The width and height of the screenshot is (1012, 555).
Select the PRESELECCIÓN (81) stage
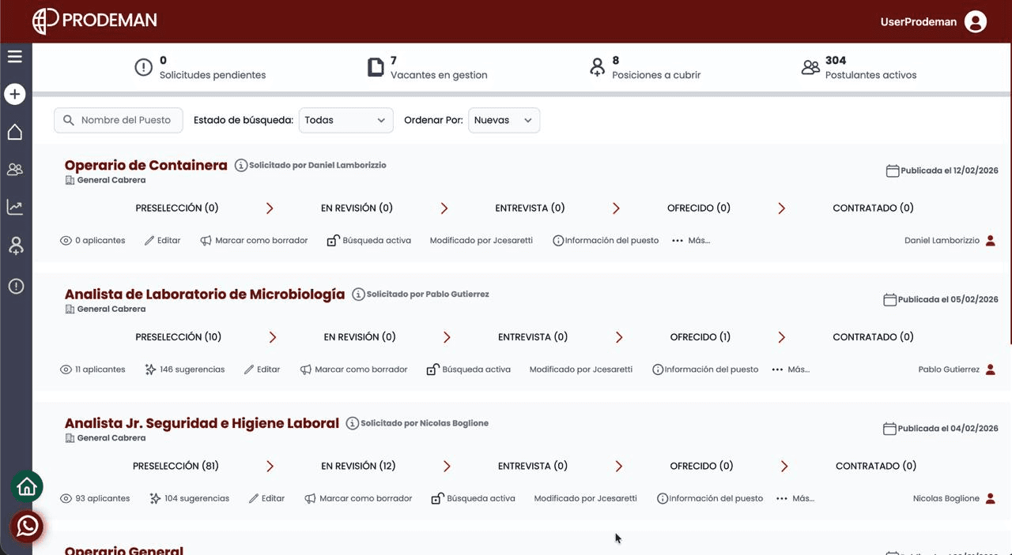tap(176, 466)
